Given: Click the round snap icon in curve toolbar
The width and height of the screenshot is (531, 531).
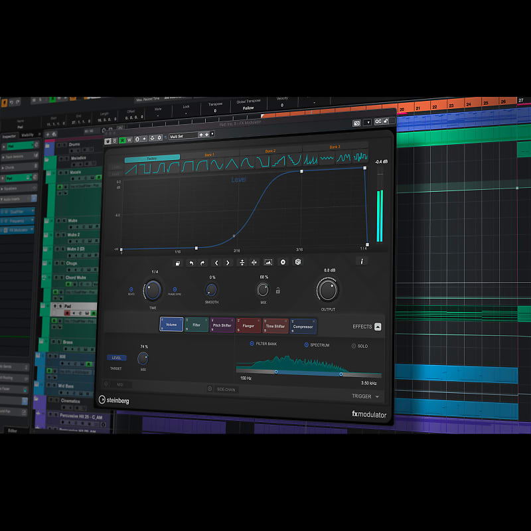Looking at the screenshot, I should point(283,262).
